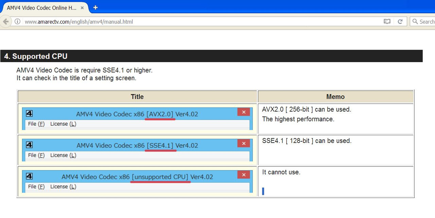Reload the page with refresh icon
Screen dimensions: 435x218
point(400,21)
